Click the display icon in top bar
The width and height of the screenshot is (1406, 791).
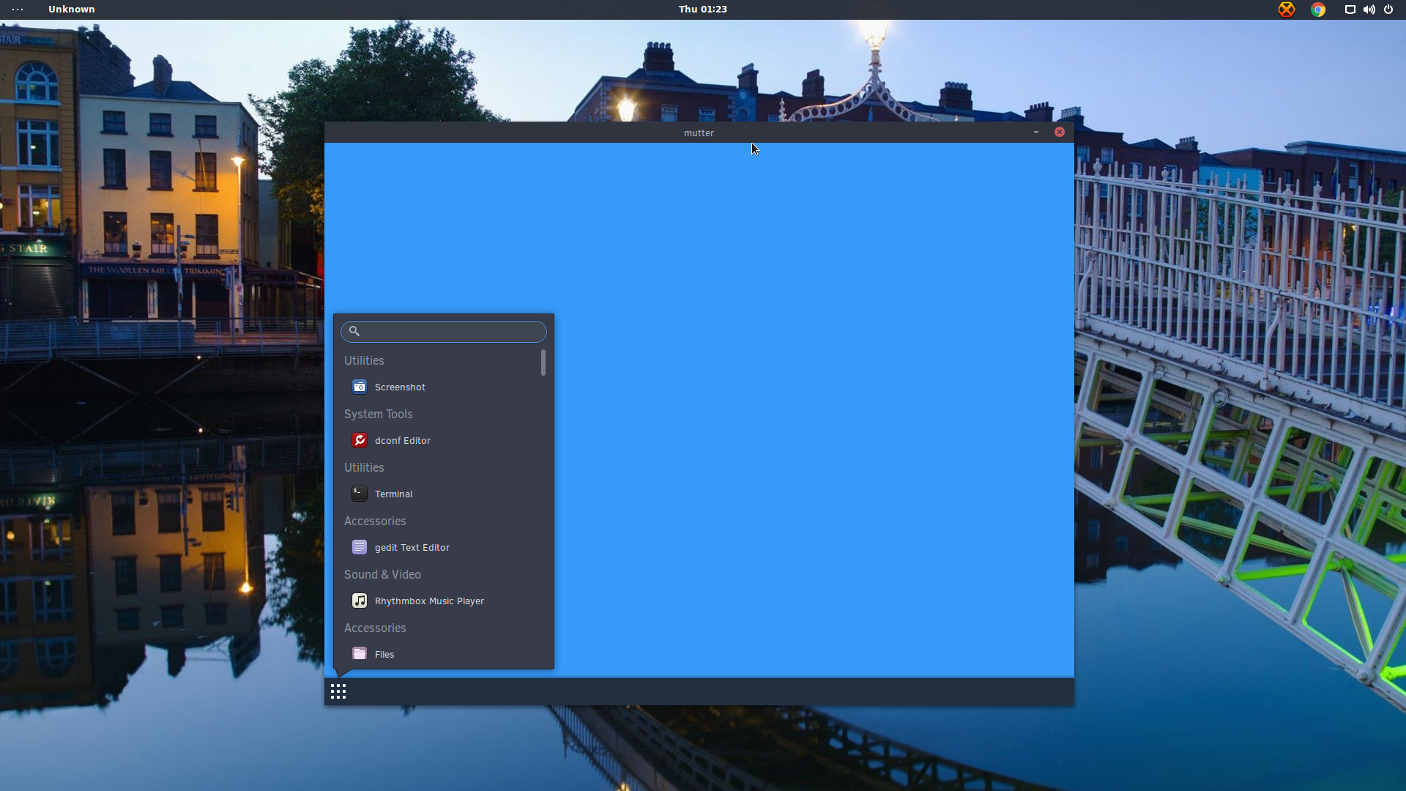click(x=1350, y=10)
